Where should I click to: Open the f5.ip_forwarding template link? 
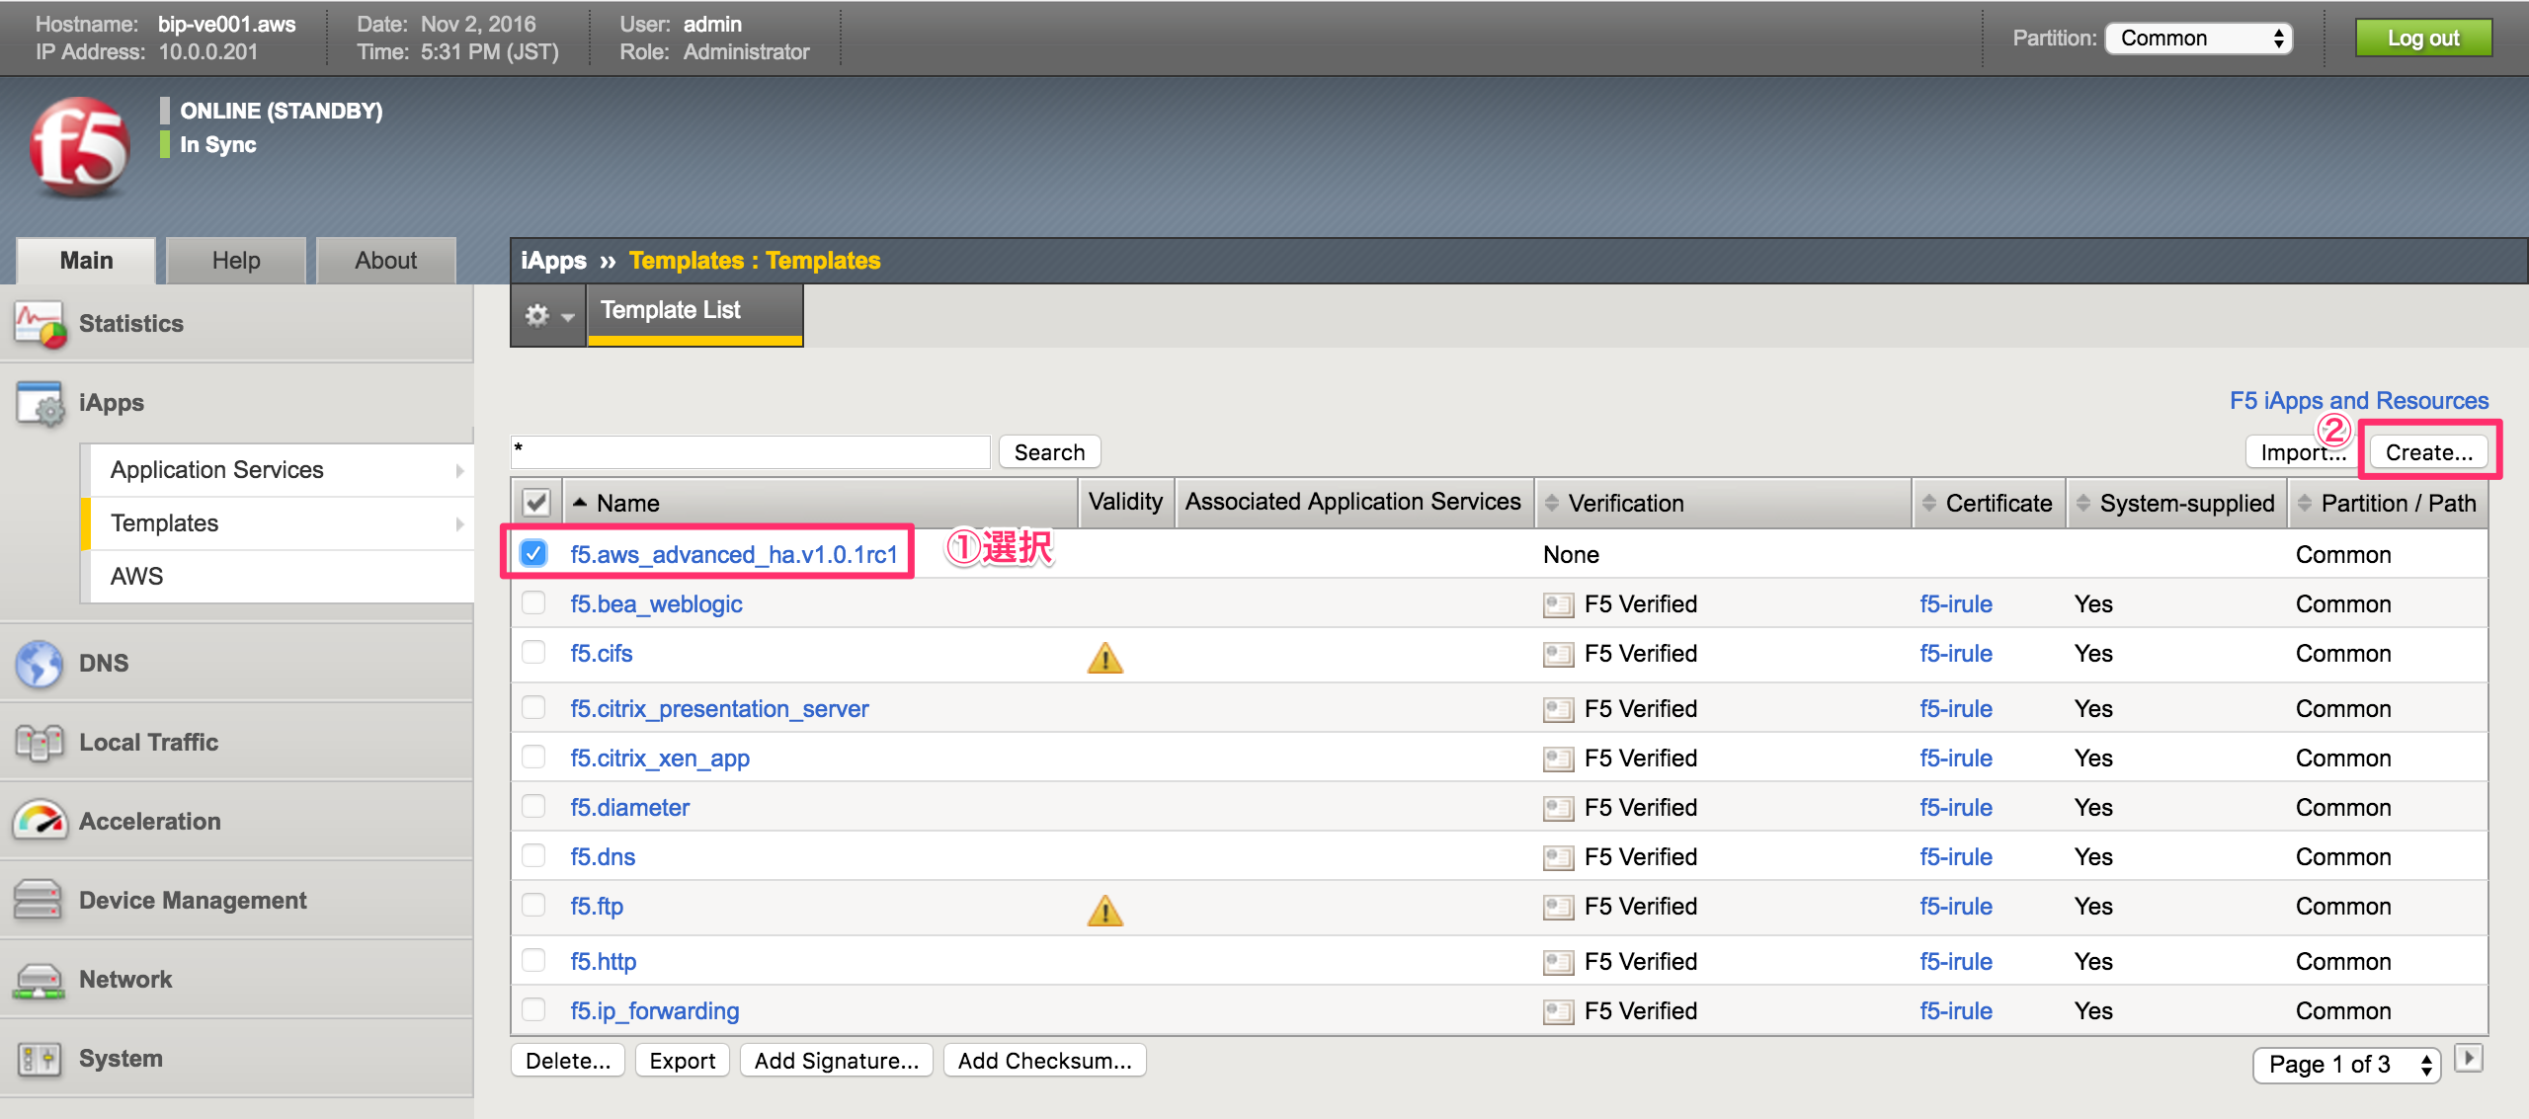[x=654, y=1011]
